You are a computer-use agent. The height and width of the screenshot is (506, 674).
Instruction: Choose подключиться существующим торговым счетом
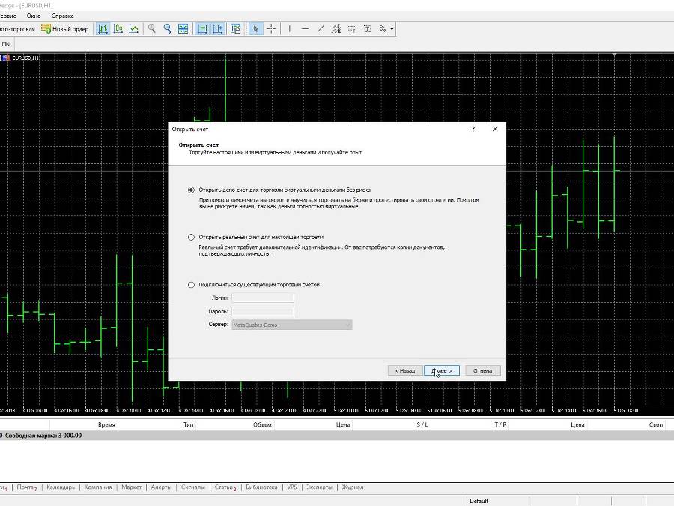tap(192, 285)
